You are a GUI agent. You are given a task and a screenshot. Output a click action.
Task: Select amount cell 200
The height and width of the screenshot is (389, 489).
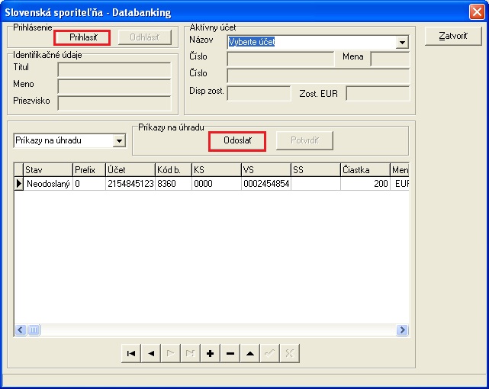point(365,184)
